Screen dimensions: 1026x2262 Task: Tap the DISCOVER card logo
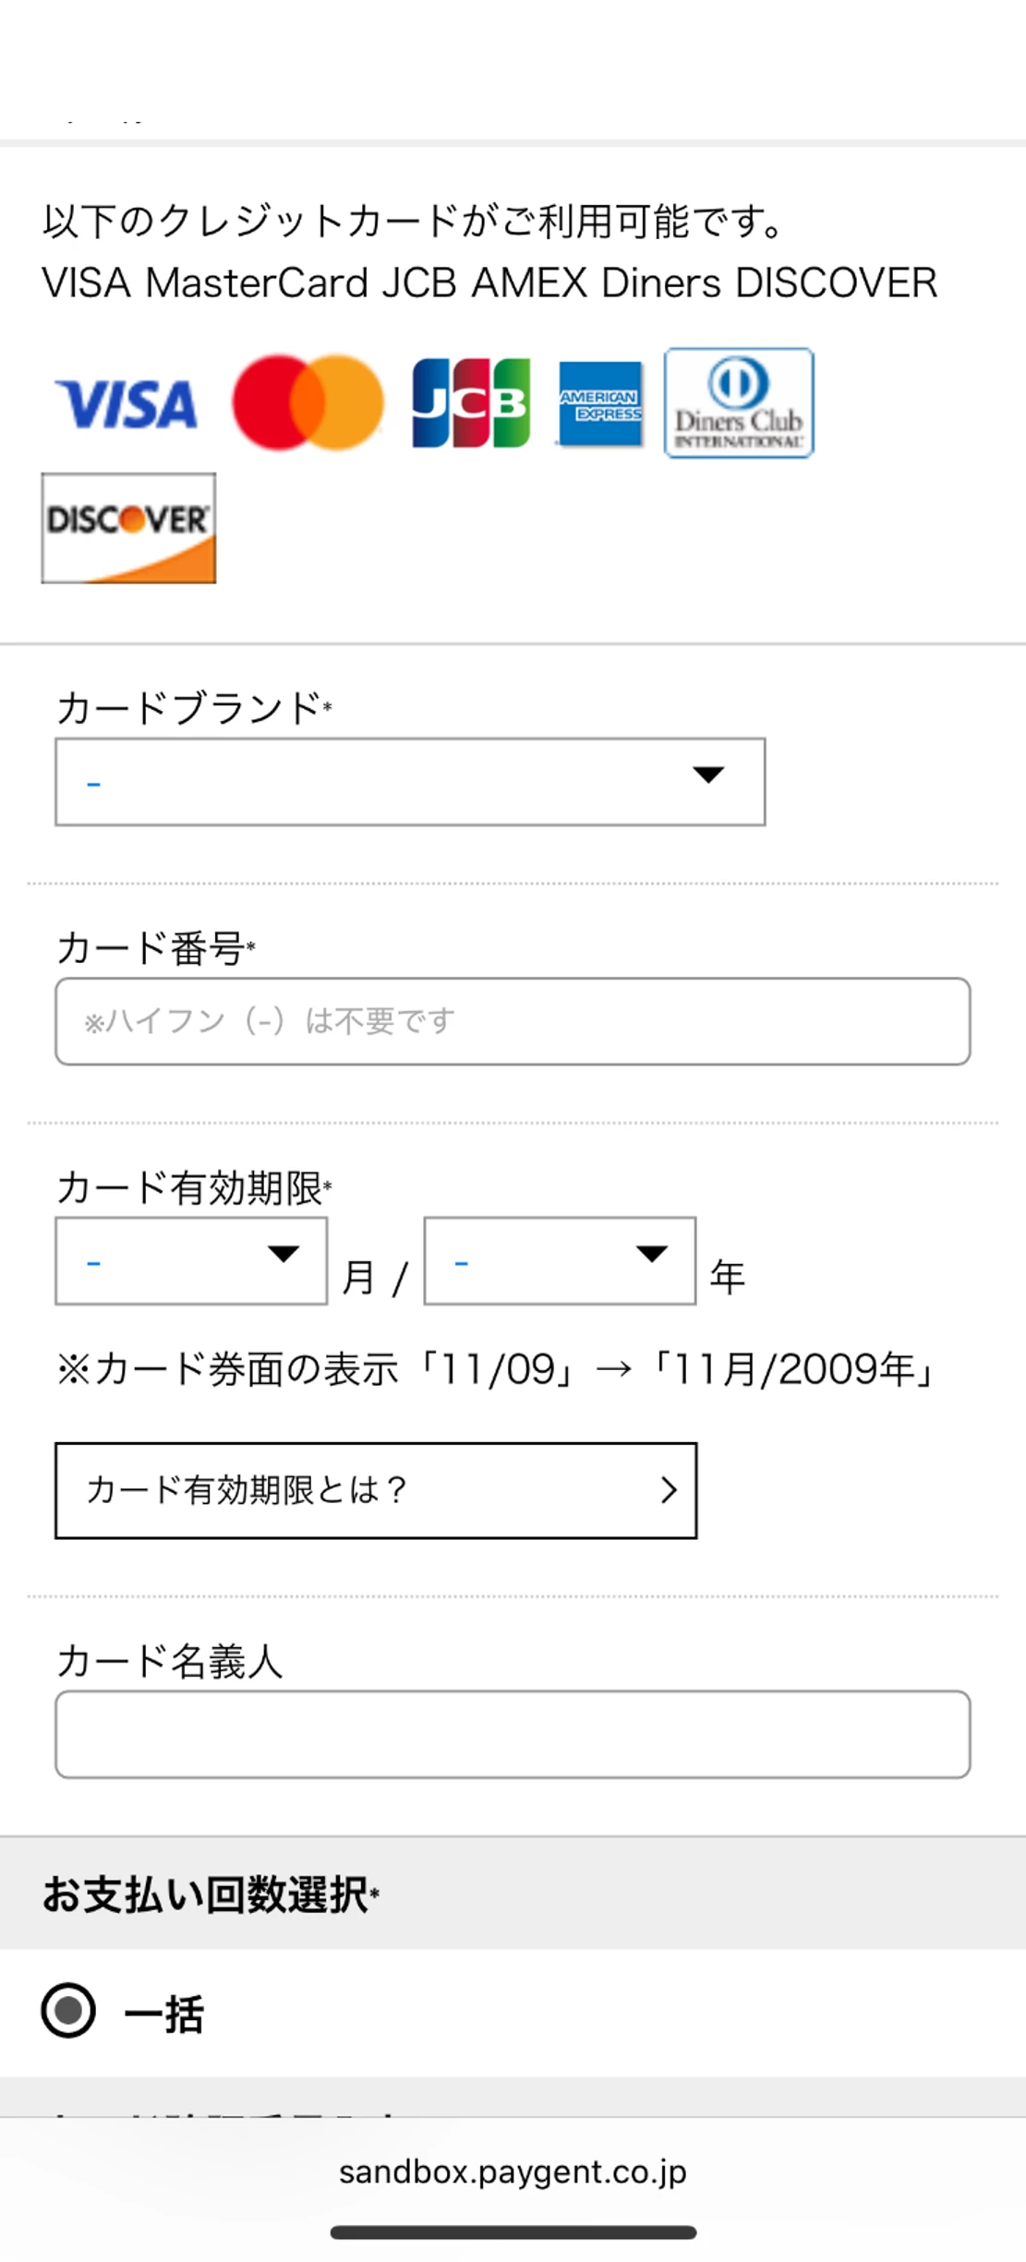pos(128,528)
